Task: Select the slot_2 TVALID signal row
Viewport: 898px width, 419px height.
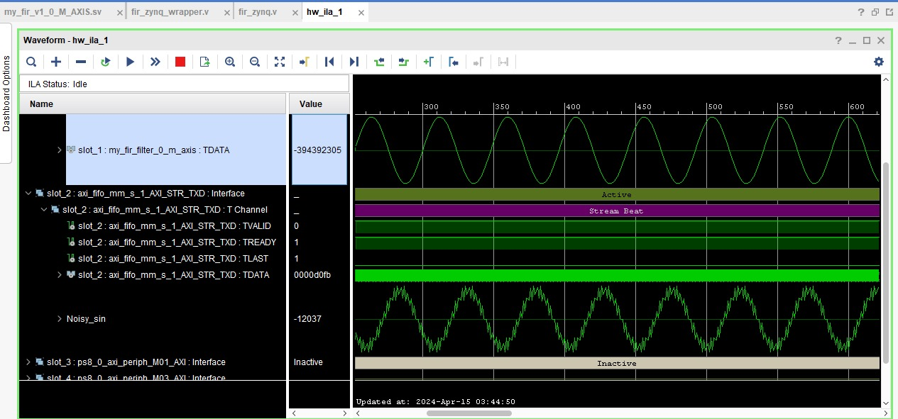Action: pyautogui.click(x=174, y=226)
